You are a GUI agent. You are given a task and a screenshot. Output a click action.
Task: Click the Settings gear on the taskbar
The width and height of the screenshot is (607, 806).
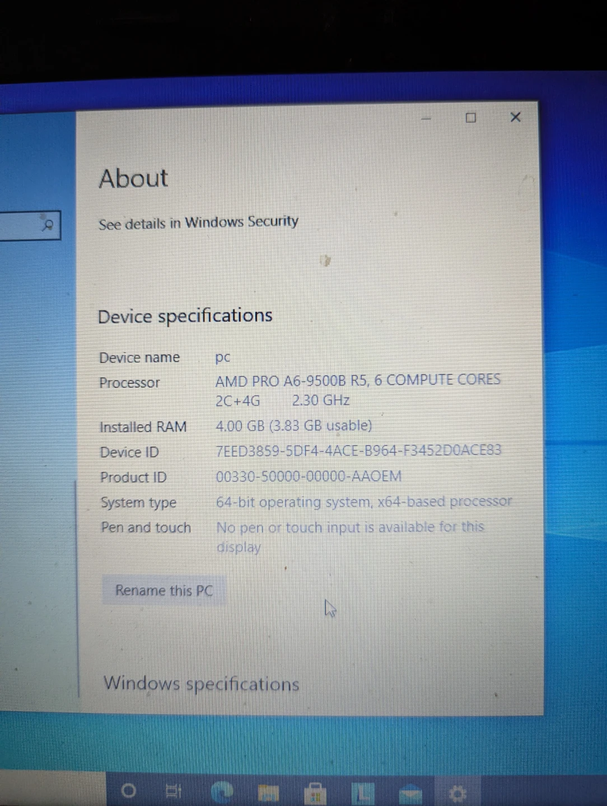[457, 793]
